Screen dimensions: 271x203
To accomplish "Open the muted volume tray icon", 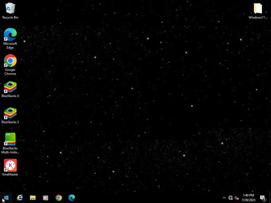I will pyautogui.click(x=237, y=198).
